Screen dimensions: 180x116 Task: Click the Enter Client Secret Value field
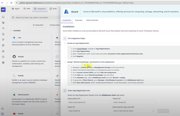click(x=134, y=111)
